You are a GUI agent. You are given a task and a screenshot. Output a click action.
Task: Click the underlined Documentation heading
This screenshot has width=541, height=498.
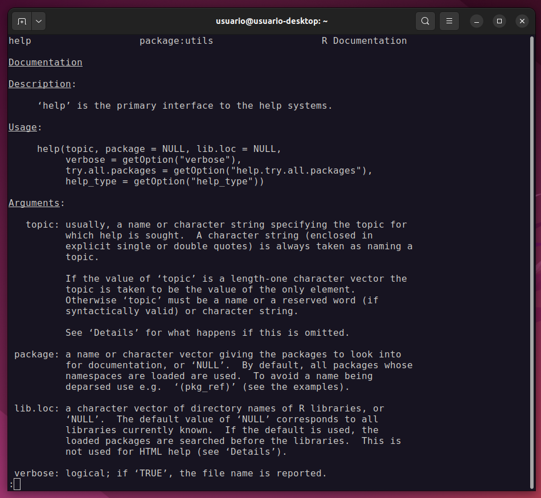[46, 63]
